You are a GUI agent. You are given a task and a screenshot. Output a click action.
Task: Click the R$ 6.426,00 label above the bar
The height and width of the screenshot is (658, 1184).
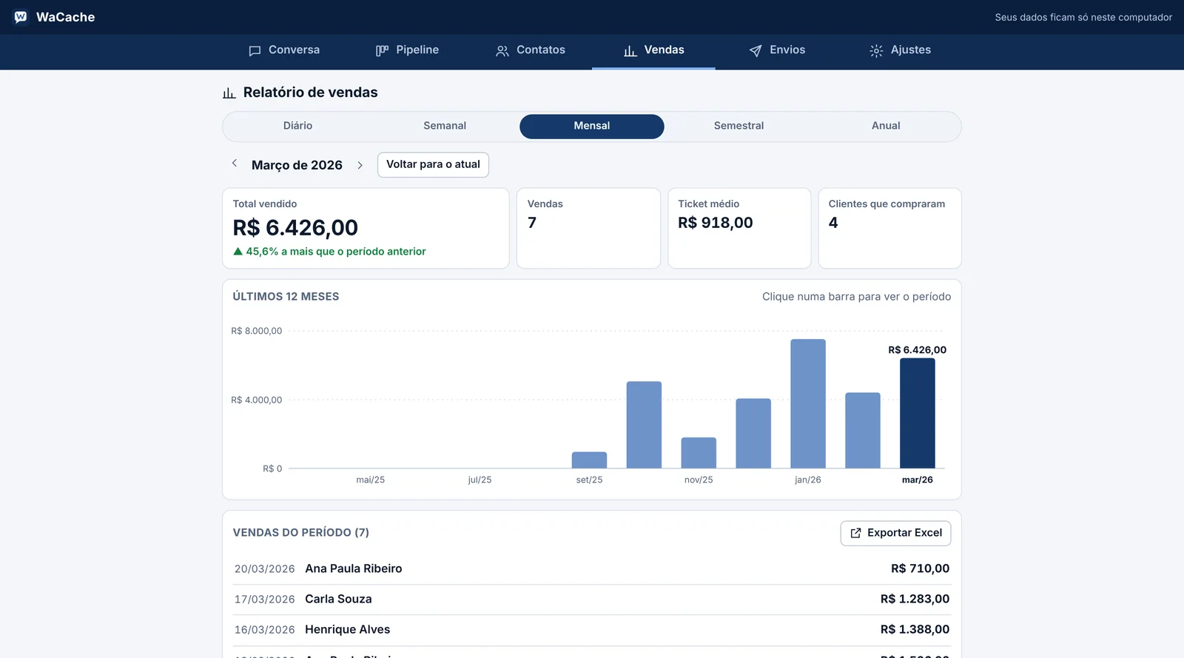pos(917,350)
